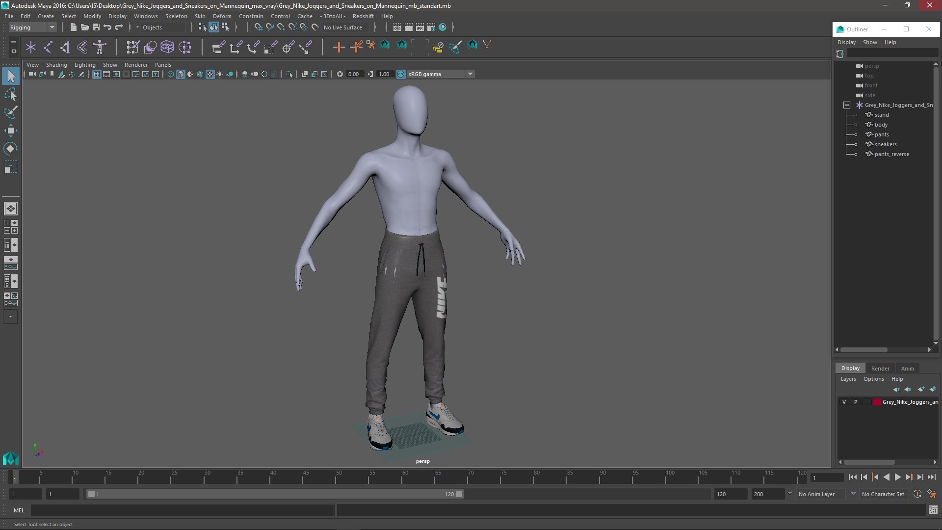Click go to end of playback button
Viewport: 942px width, 530px height.
(x=932, y=477)
